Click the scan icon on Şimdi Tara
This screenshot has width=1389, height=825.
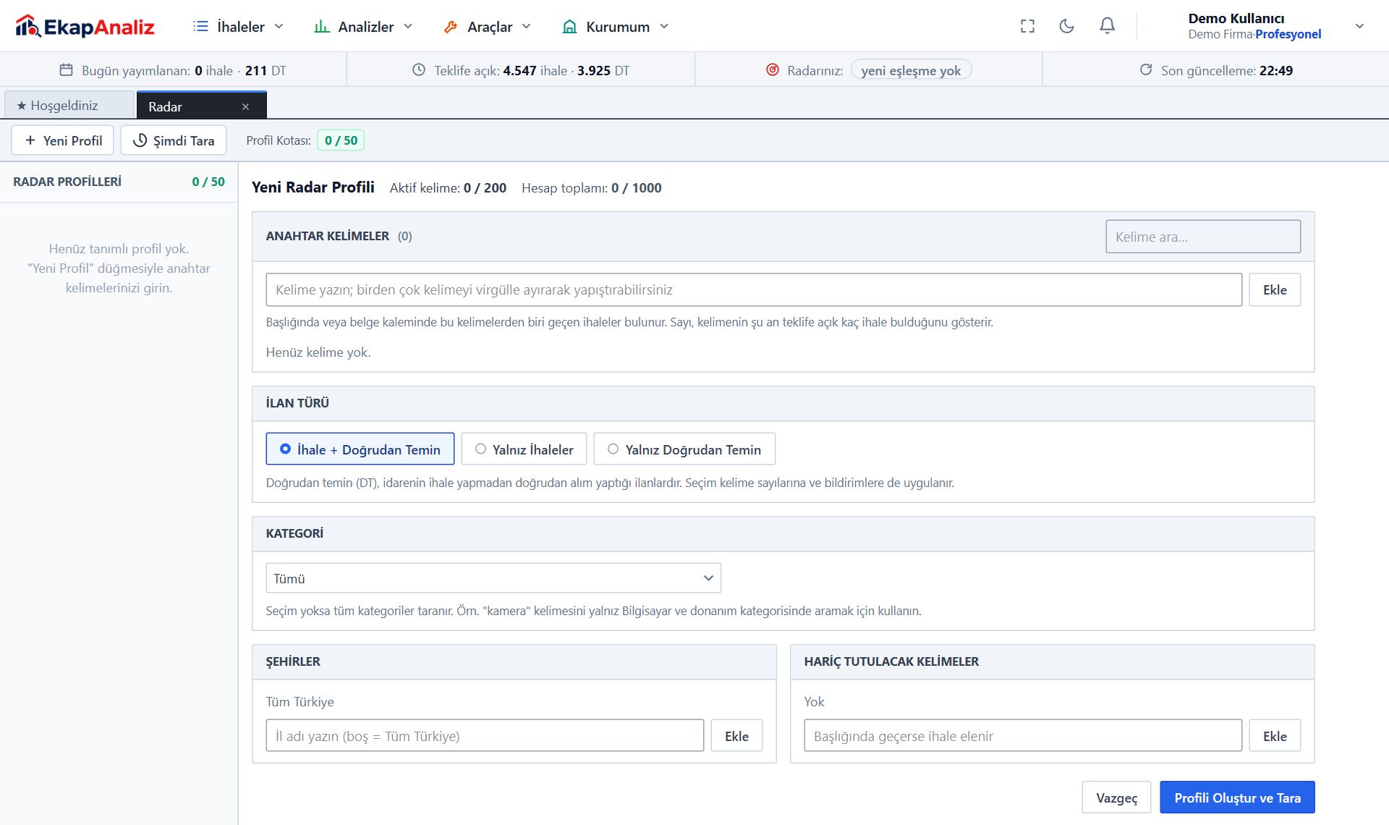click(140, 140)
